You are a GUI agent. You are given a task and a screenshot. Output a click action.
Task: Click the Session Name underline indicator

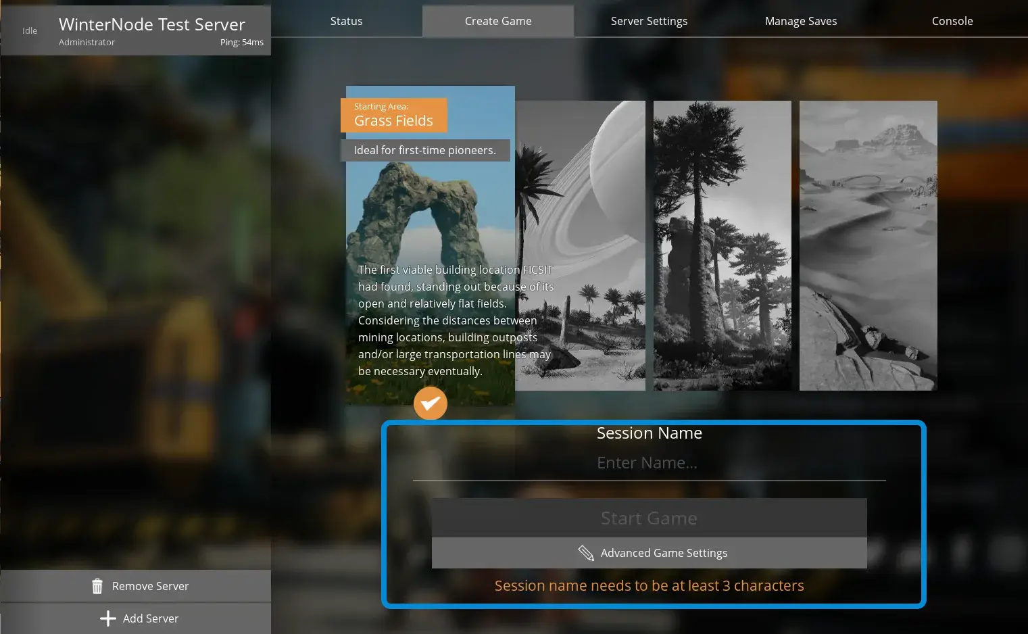click(x=649, y=481)
